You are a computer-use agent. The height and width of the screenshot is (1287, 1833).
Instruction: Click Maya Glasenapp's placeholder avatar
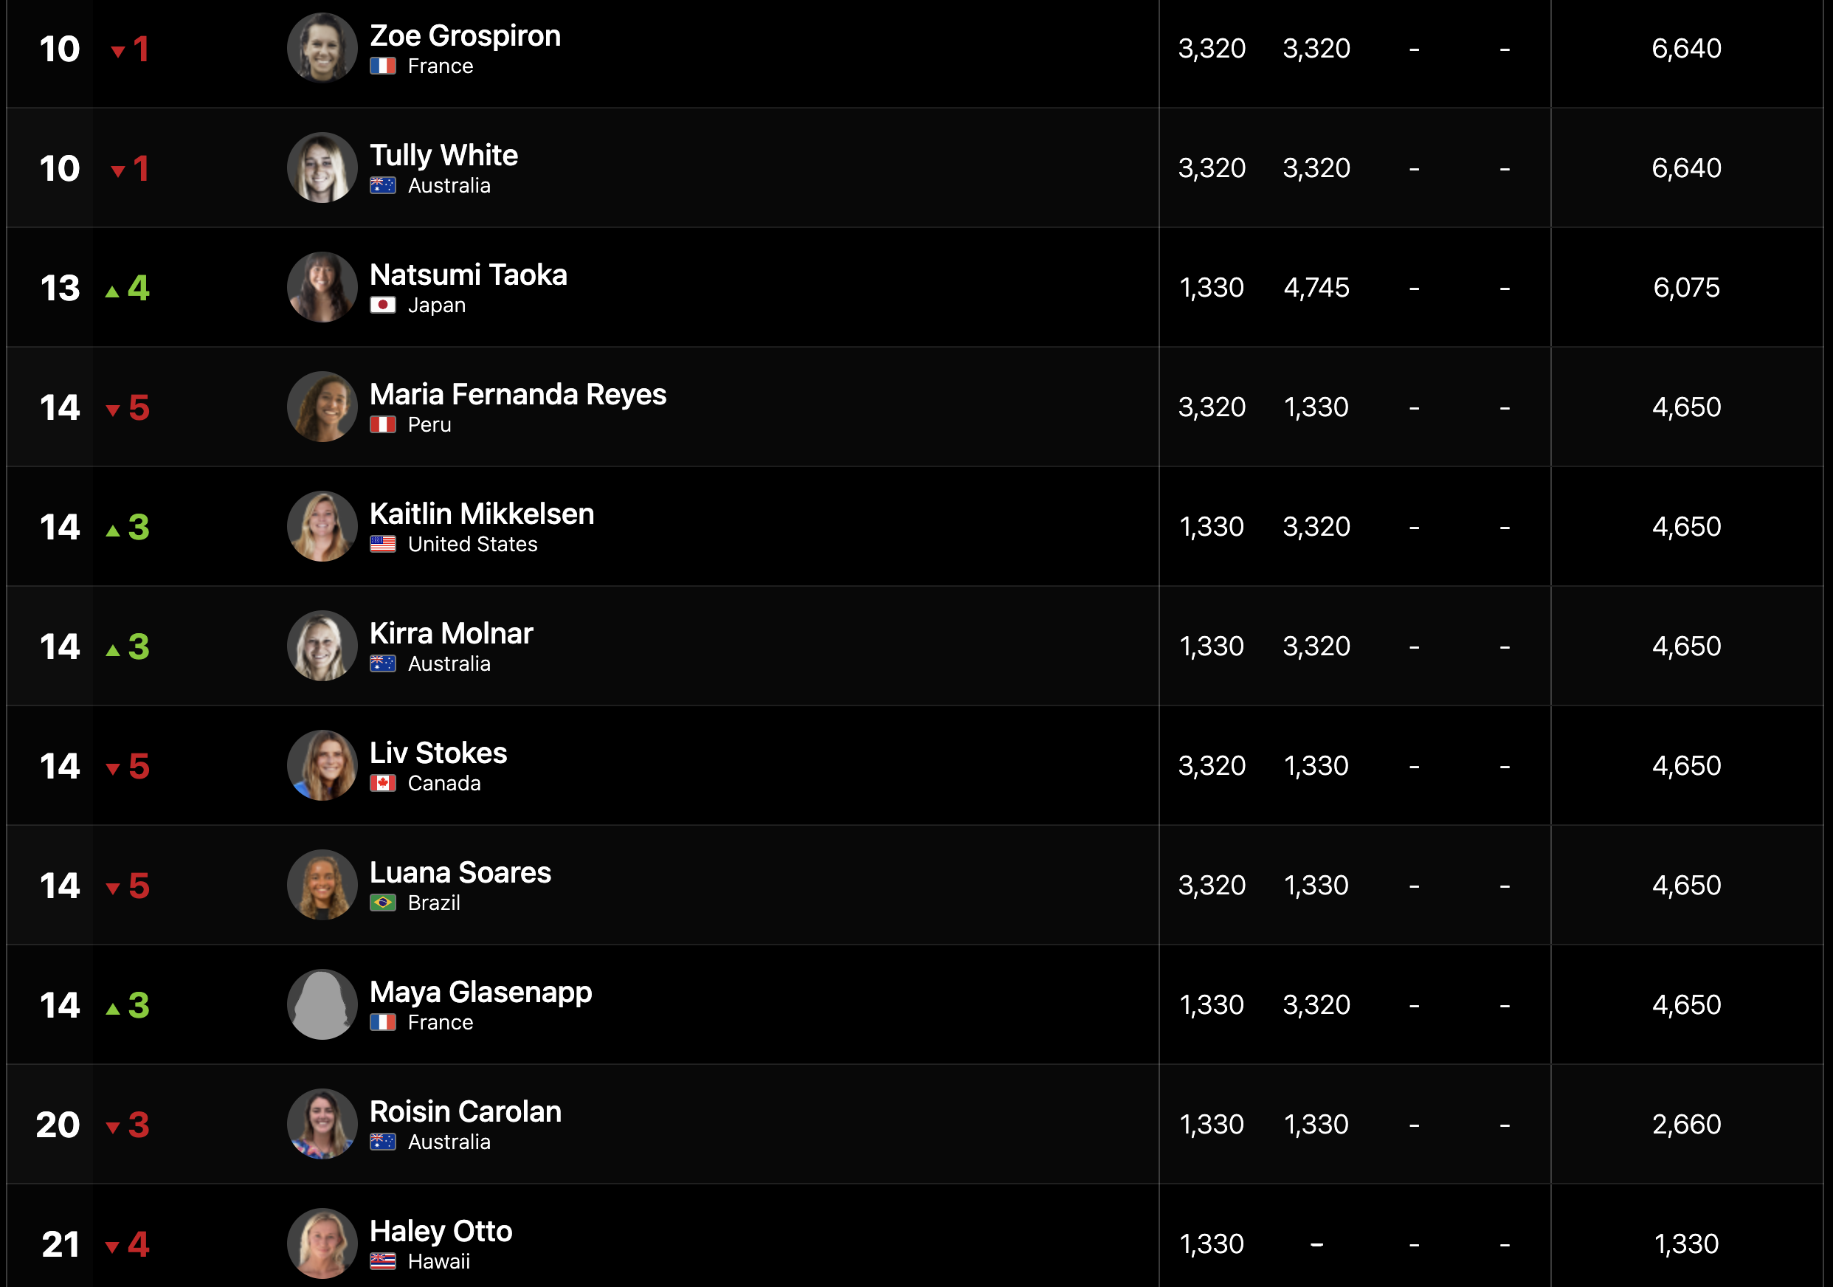[322, 1004]
